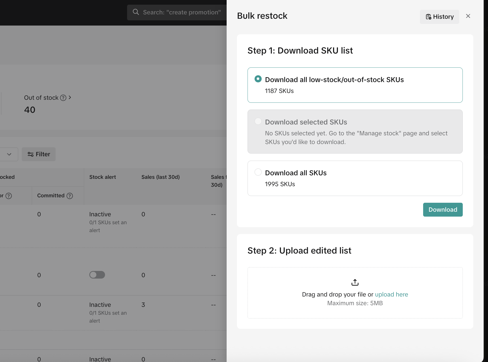Click the Filter sliders icon
This screenshot has width=488, height=362.
[x=30, y=154]
